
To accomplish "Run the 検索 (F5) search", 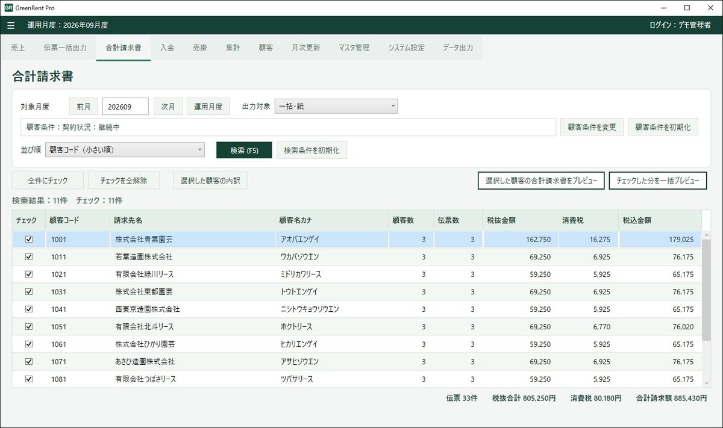I will tap(244, 150).
